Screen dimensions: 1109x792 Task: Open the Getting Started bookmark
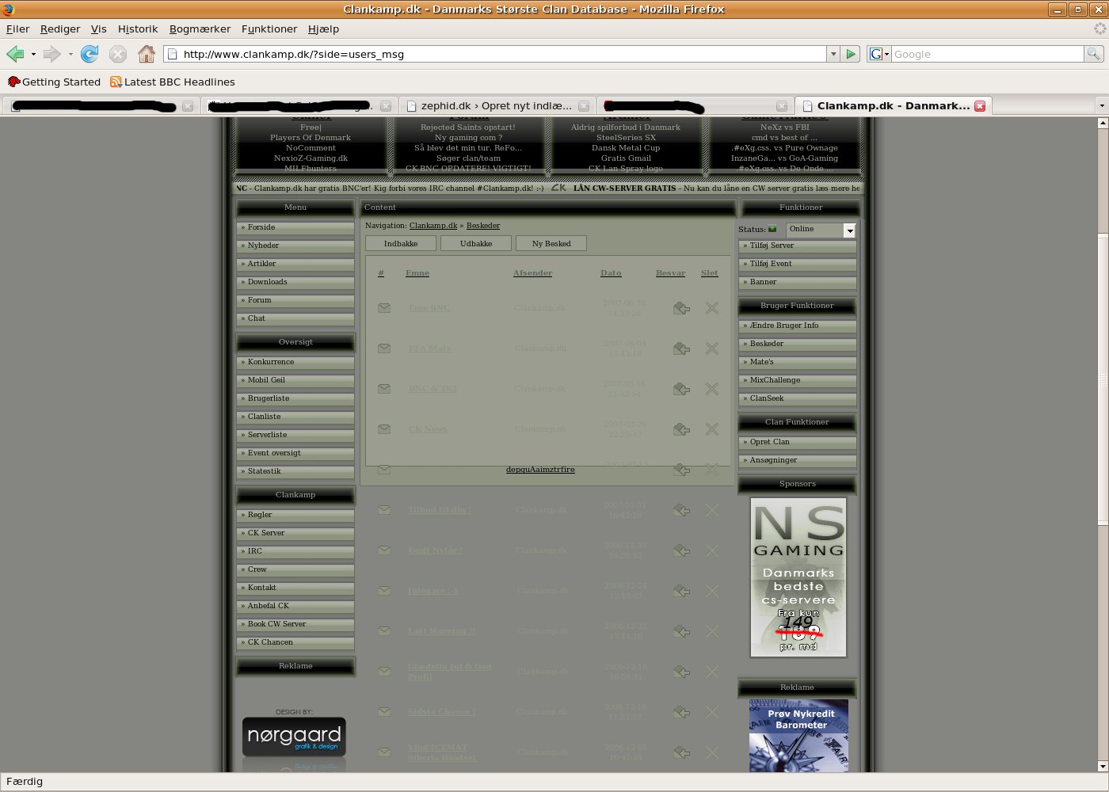point(54,82)
